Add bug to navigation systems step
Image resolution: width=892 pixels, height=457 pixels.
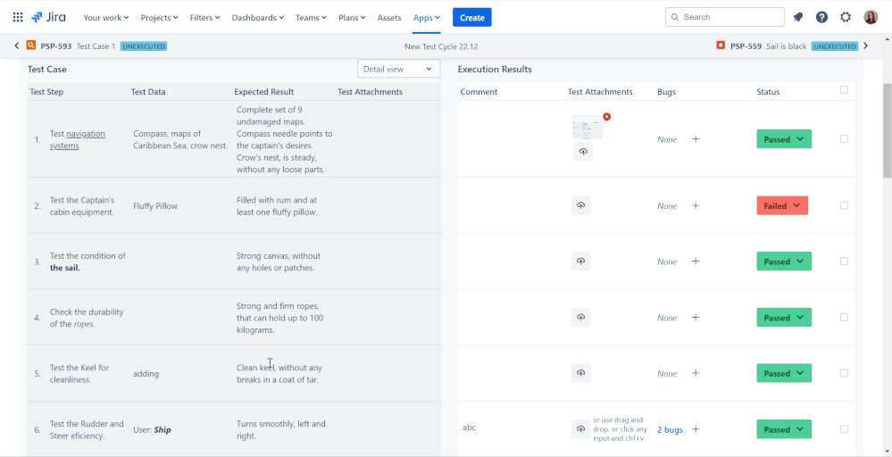[696, 138]
